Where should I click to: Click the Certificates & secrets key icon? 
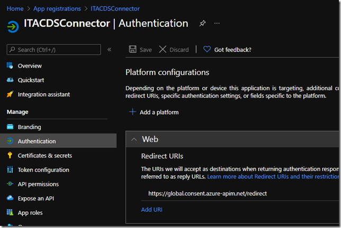[x=10, y=155]
